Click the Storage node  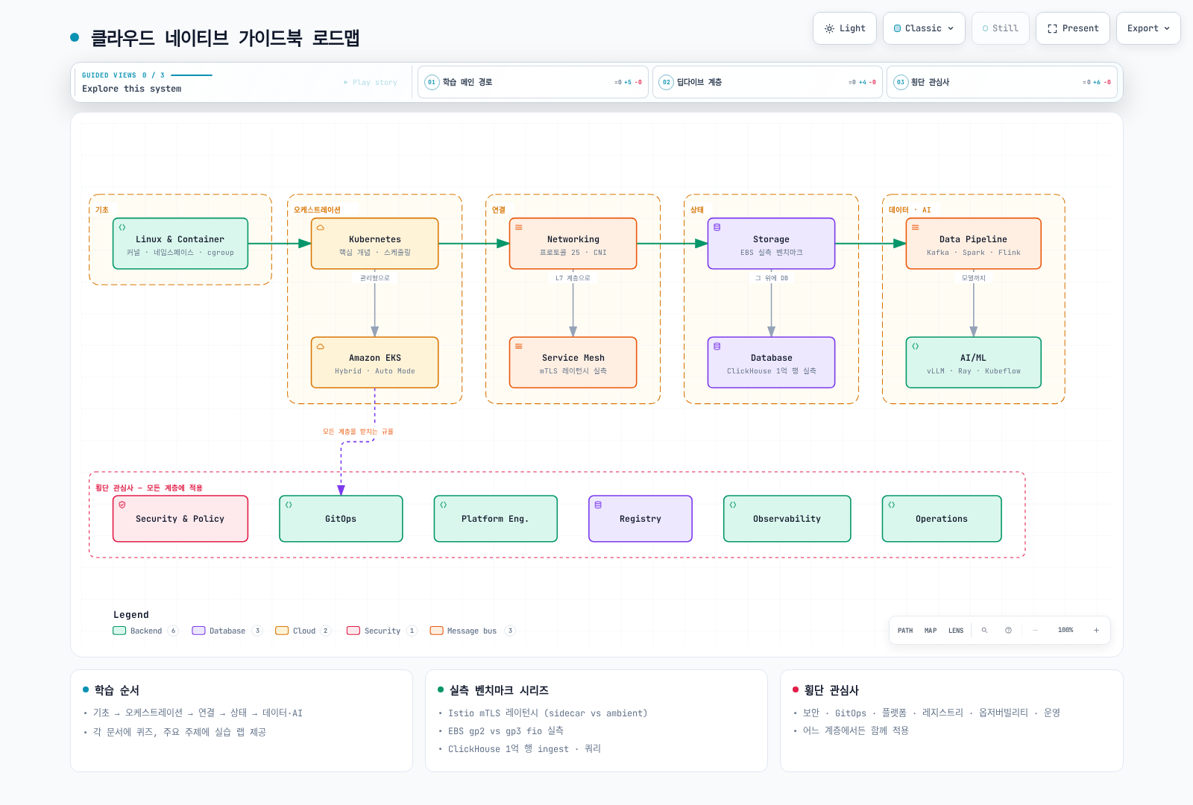coord(771,244)
